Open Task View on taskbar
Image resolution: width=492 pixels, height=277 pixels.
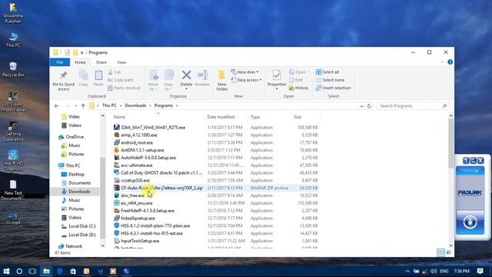point(32,271)
